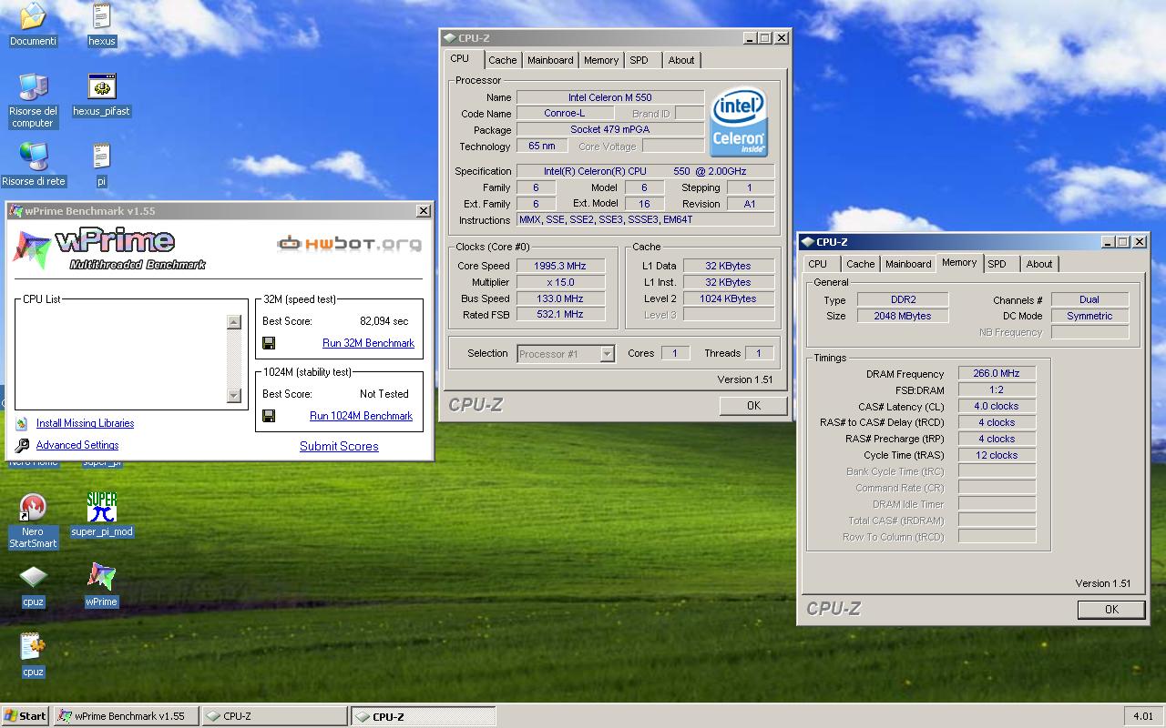Image resolution: width=1166 pixels, height=728 pixels.
Task: Click the system tray clock 4.01
Action: pos(1143,716)
